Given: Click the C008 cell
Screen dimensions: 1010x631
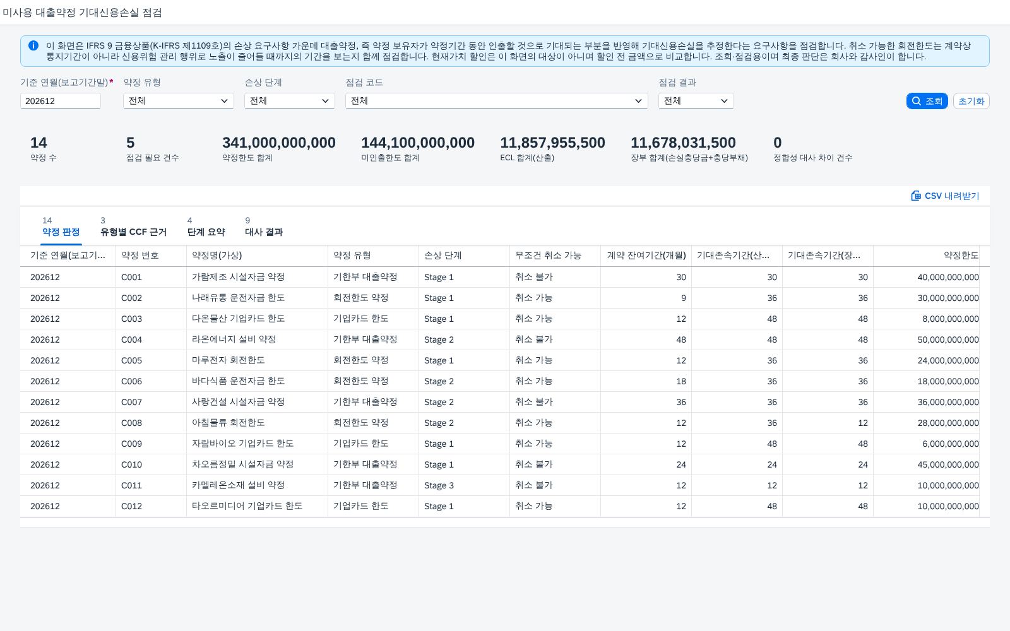Looking at the screenshot, I should pos(151,423).
